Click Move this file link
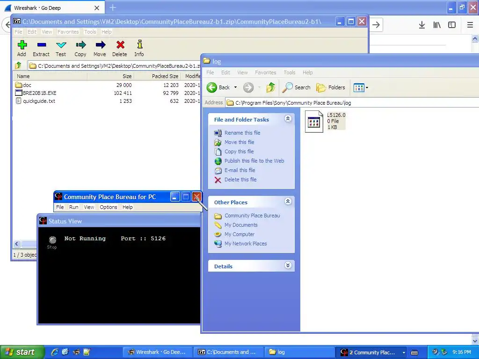The image size is (479, 359). coord(239,142)
